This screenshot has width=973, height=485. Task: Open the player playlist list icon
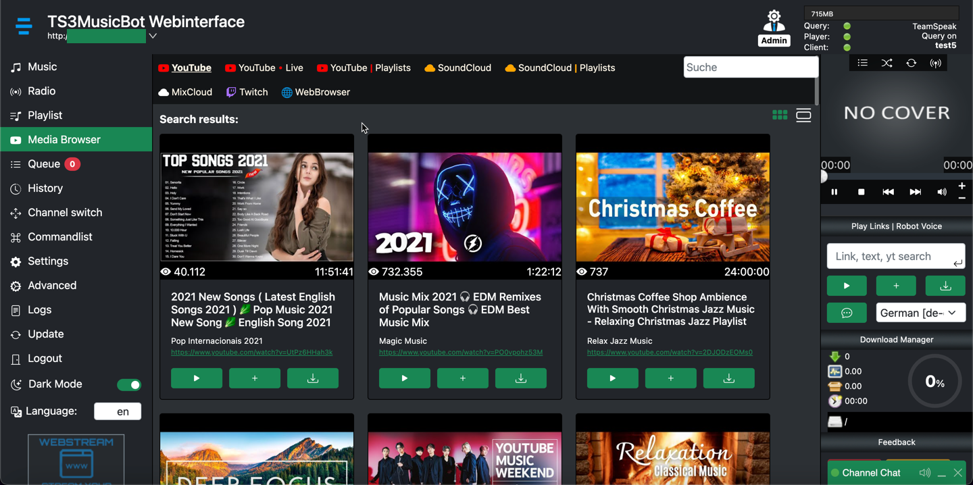coord(862,63)
